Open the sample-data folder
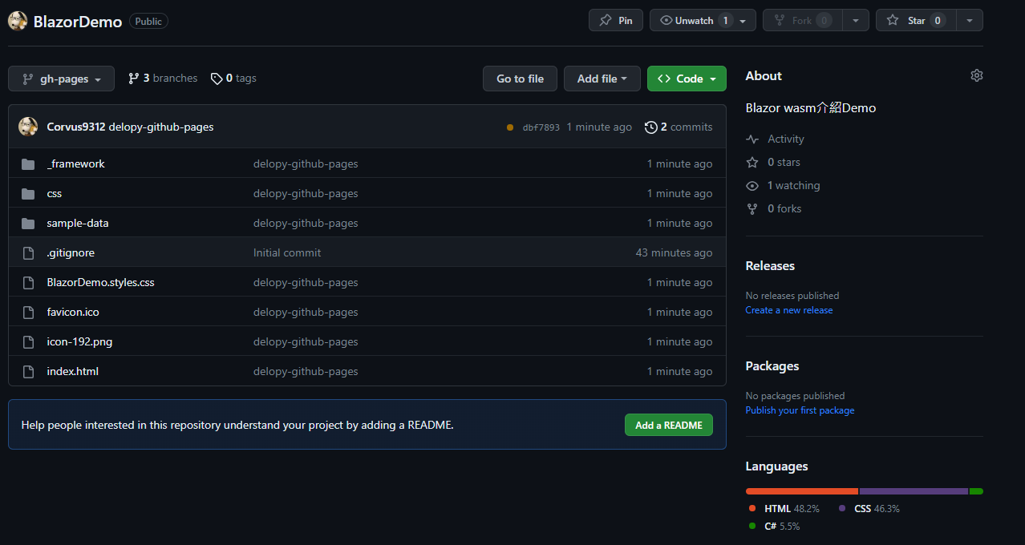 78,223
